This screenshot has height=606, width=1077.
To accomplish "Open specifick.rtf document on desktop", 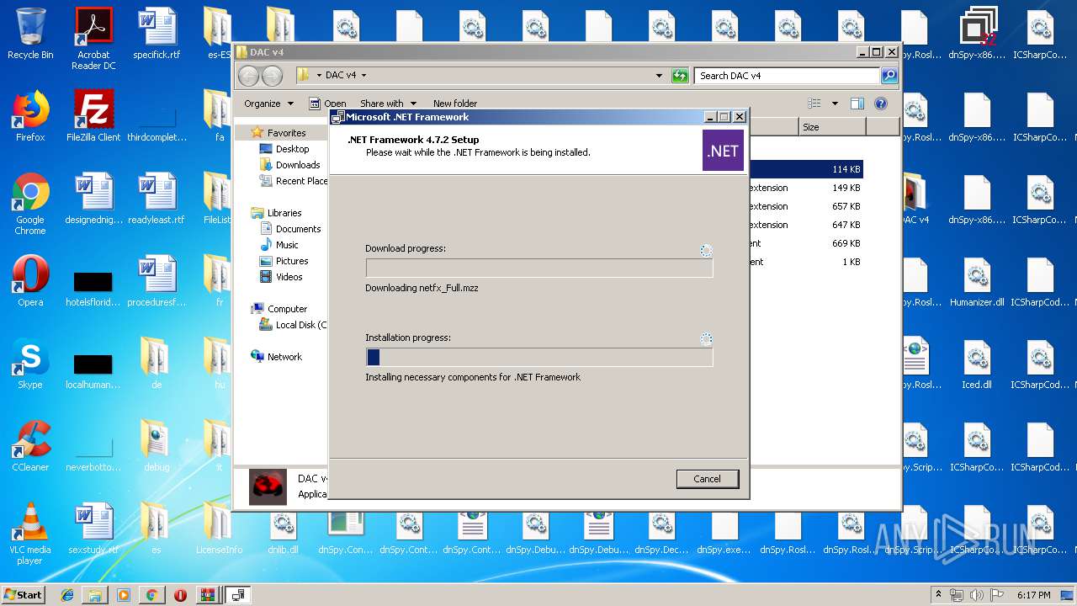I will coord(157,34).
